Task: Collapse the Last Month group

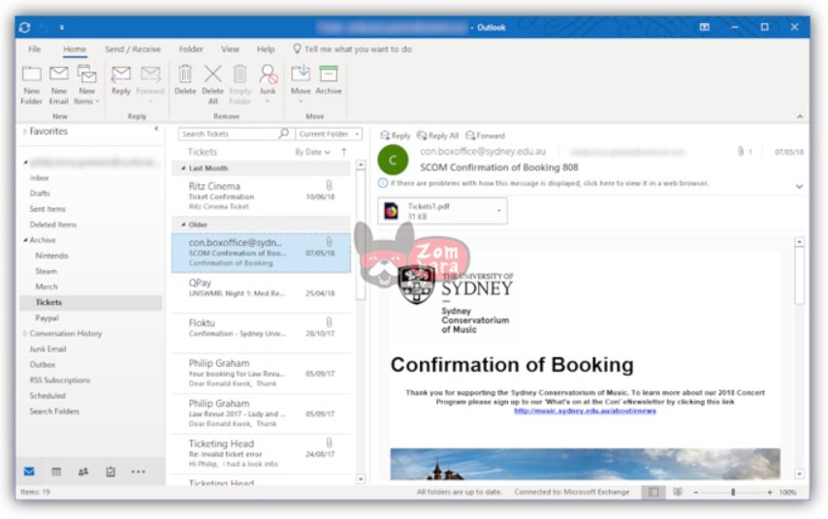Action: [183, 168]
